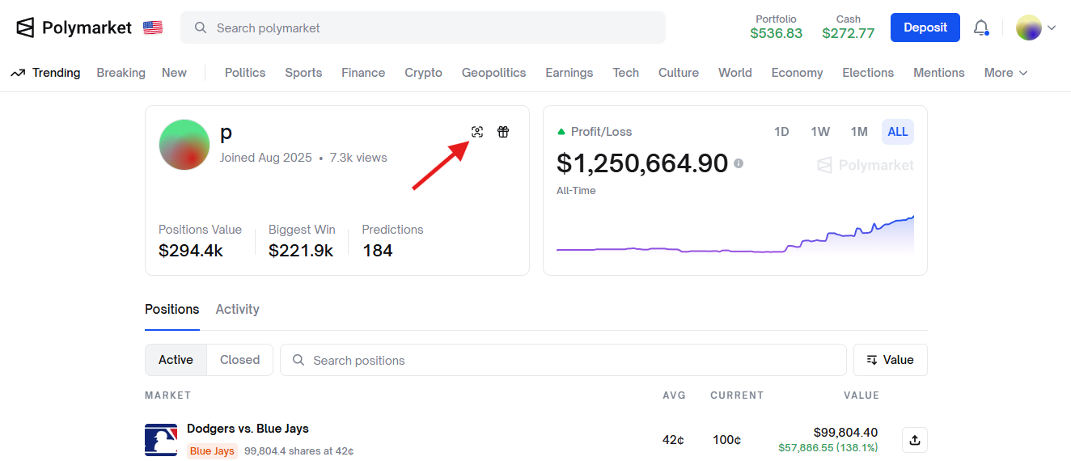Click the MLB logo market thumbnail

tap(161, 440)
